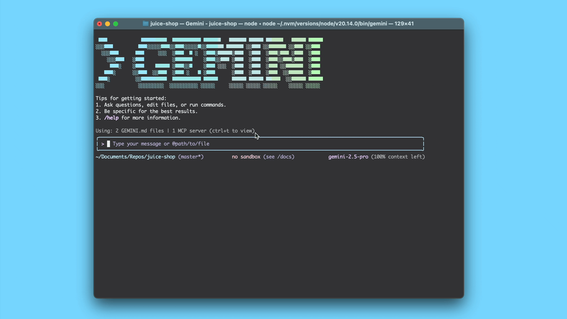The image size is (567, 319).
Task: Click the 2 GEMINI.md files indicator
Action: tap(139, 131)
